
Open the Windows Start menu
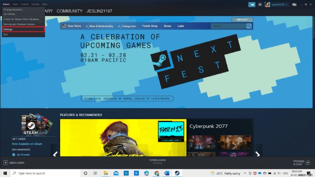[5, 173]
